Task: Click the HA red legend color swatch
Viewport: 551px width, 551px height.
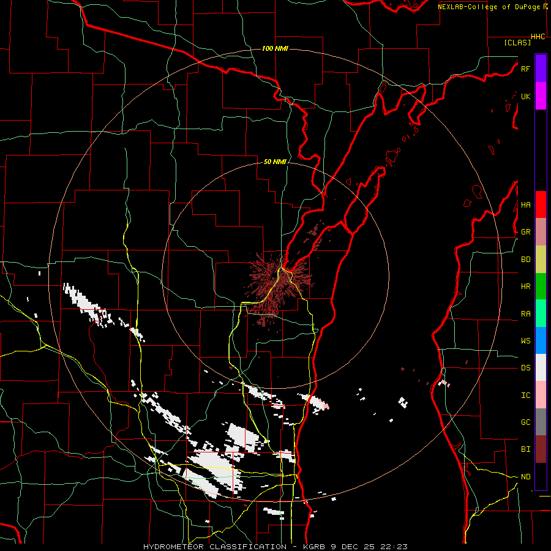Action: (x=541, y=204)
